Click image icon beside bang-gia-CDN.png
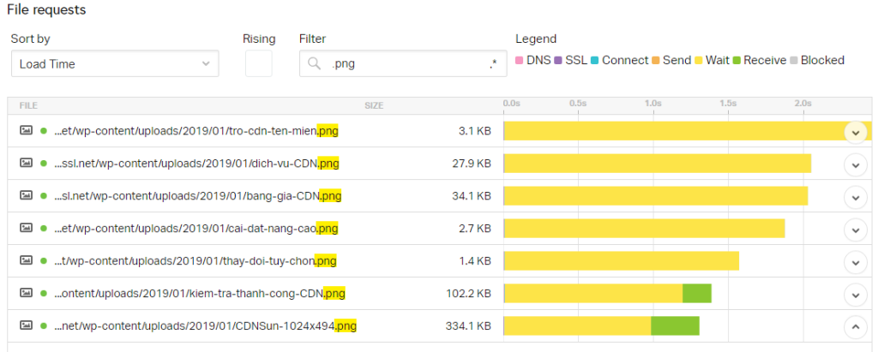878x352 pixels. 26,196
